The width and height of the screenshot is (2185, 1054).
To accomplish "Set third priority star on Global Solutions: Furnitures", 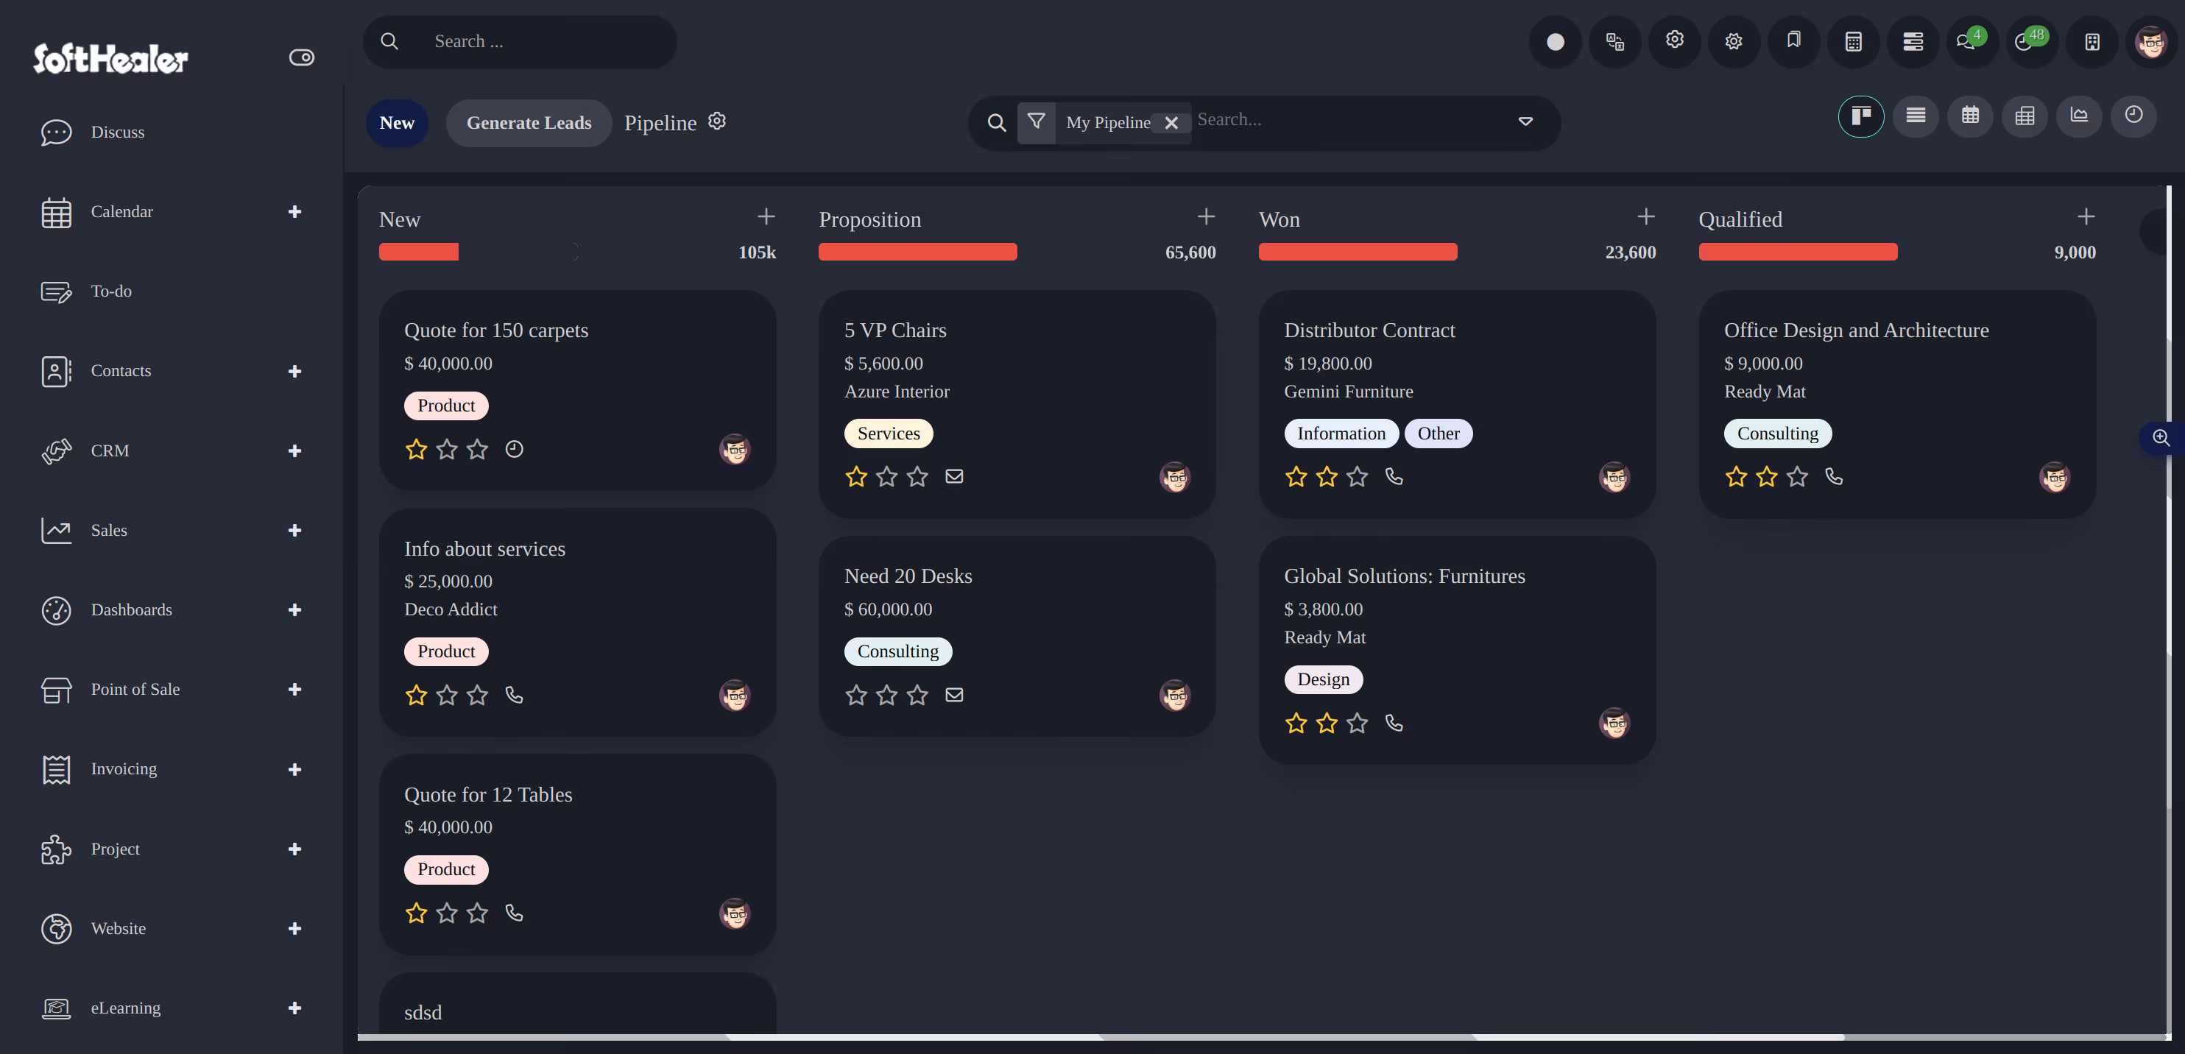I will pyautogui.click(x=1357, y=724).
